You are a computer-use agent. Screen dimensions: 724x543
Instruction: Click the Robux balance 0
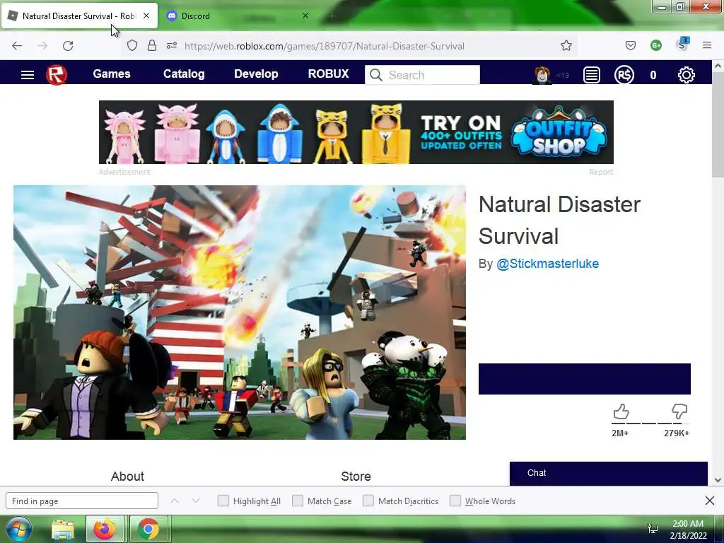[x=653, y=75]
